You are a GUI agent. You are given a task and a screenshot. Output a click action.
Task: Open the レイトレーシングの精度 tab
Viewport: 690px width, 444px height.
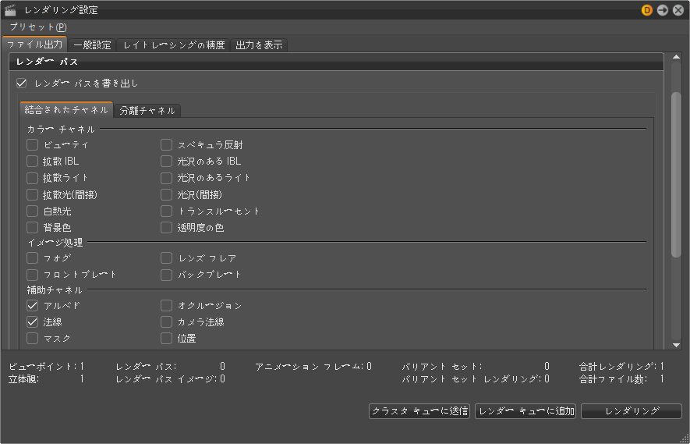173,45
